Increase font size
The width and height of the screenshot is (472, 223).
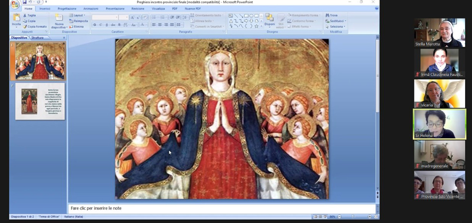click(x=132, y=17)
